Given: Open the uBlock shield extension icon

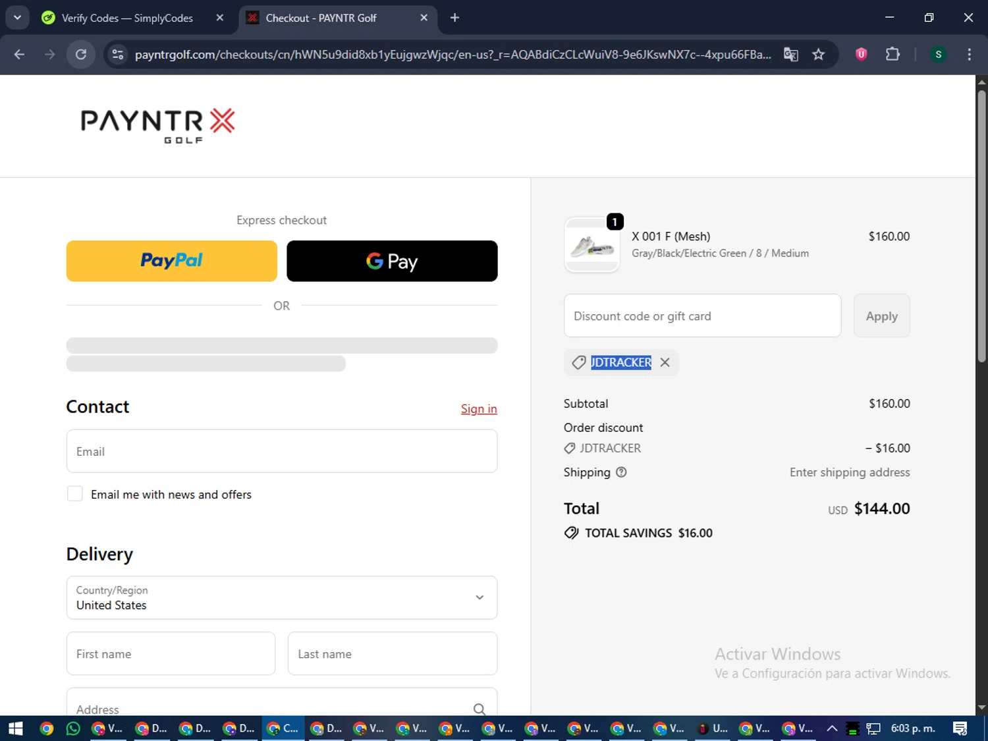Looking at the screenshot, I should pos(861,55).
